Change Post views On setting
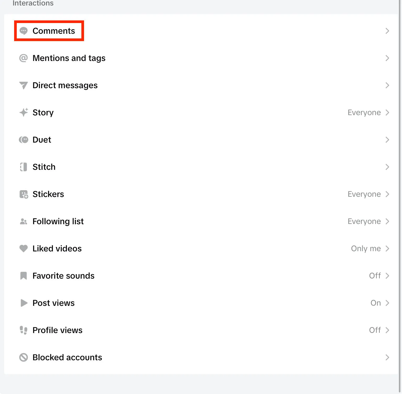402x394 pixels. (x=376, y=303)
